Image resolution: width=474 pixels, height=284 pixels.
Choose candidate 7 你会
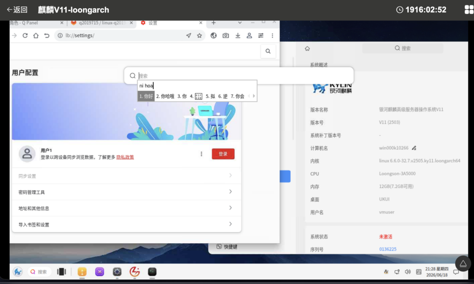tap(237, 96)
